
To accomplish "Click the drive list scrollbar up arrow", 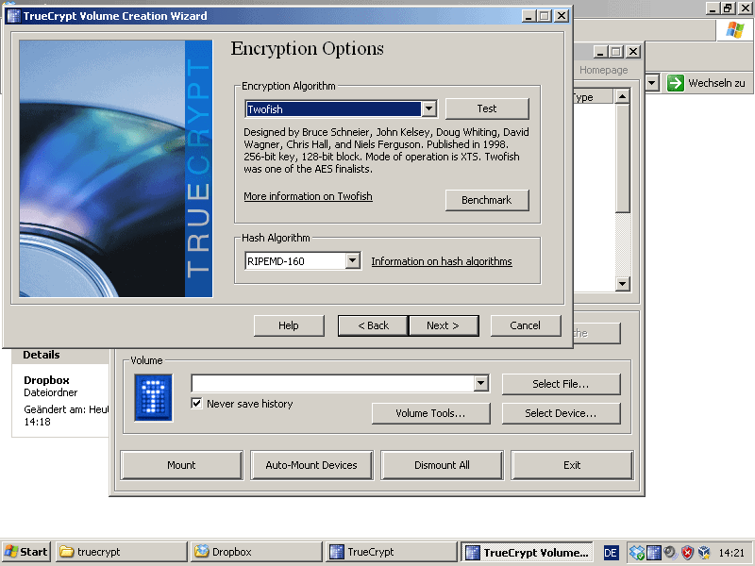I will (x=623, y=97).
